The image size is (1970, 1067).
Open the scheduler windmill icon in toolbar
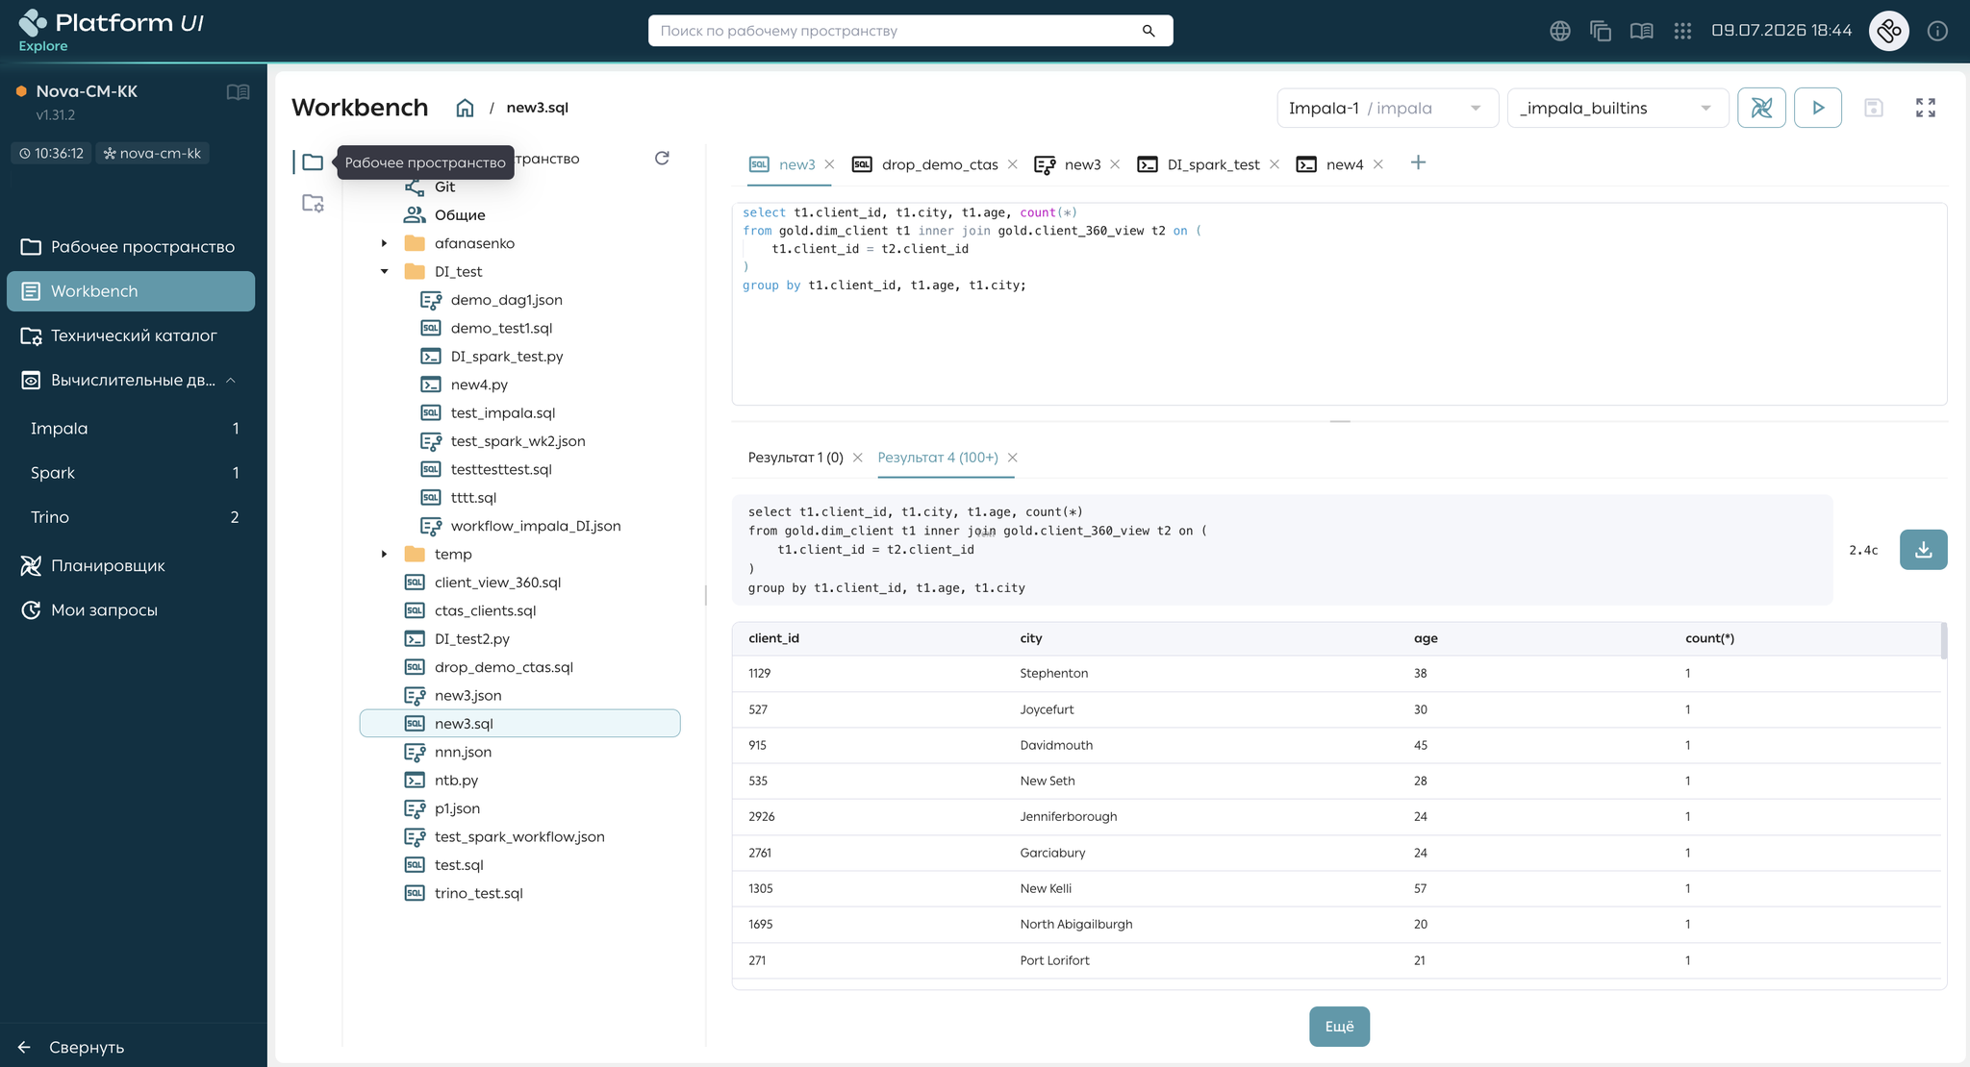click(1761, 108)
